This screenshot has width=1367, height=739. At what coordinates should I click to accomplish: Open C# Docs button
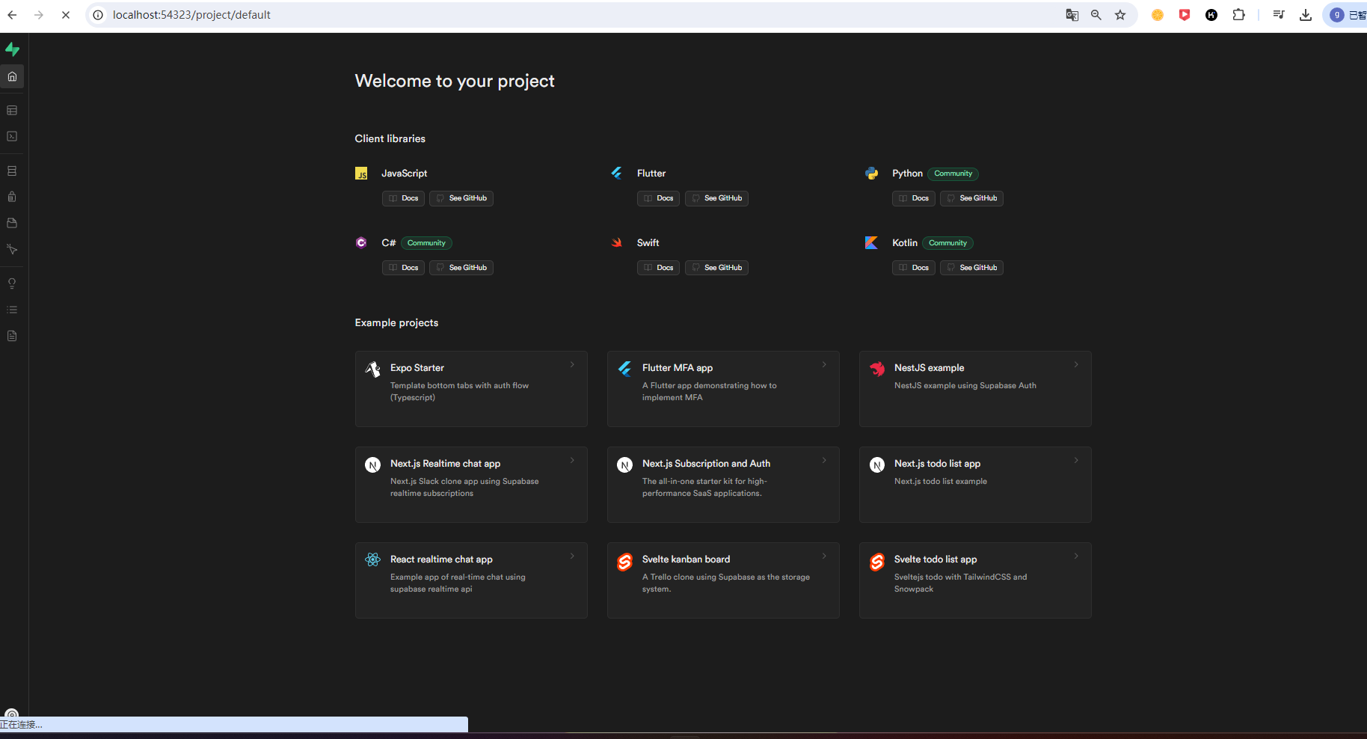coord(404,268)
